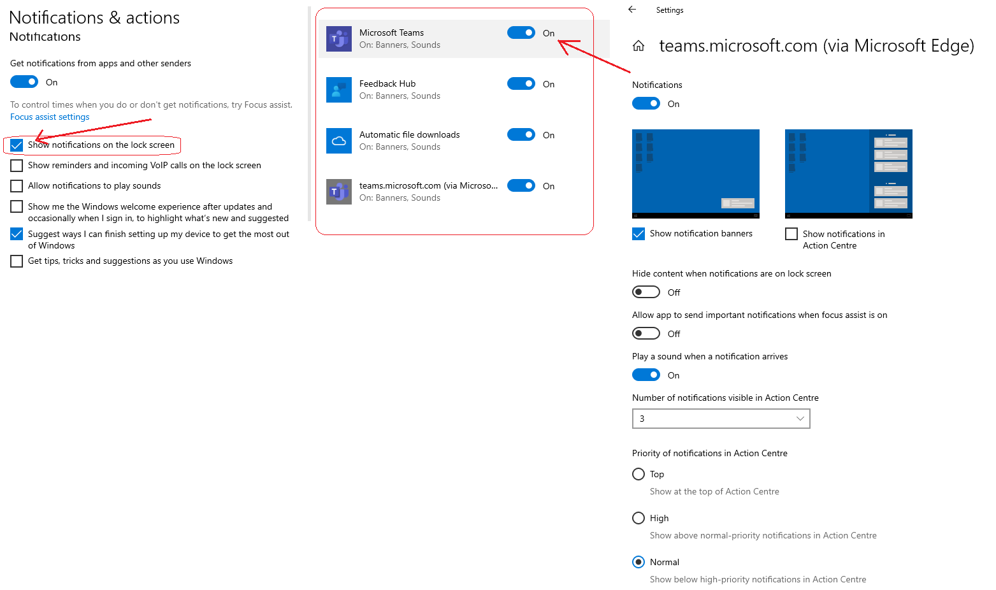Image resolution: width=996 pixels, height=590 pixels.
Task: Toggle Play a sound when notification arrives
Action: [646, 375]
